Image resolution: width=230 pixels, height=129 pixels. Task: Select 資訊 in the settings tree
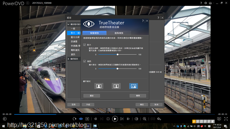point(73,54)
